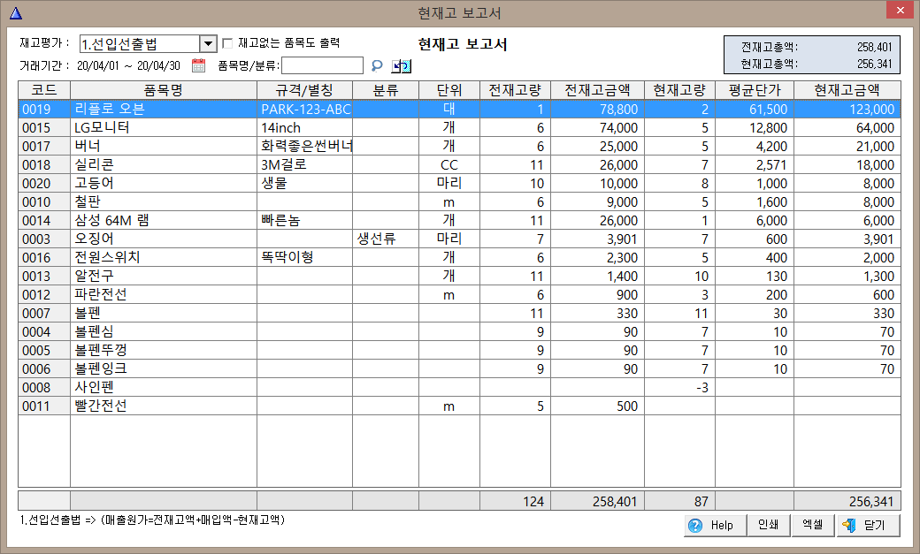The height and width of the screenshot is (554, 920).
Task: Select the 사인펜 item row
Action: click(459, 388)
